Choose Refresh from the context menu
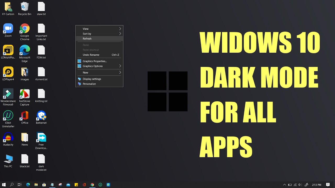 pos(99,39)
